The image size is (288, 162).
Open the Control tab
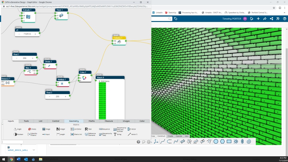click(x=56, y=121)
